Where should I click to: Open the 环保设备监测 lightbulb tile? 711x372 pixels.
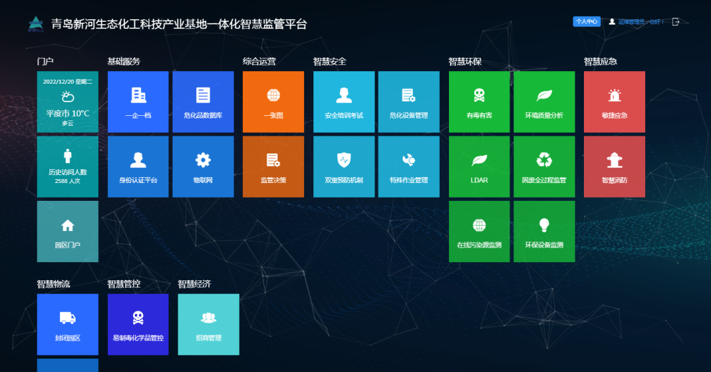point(544,231)
